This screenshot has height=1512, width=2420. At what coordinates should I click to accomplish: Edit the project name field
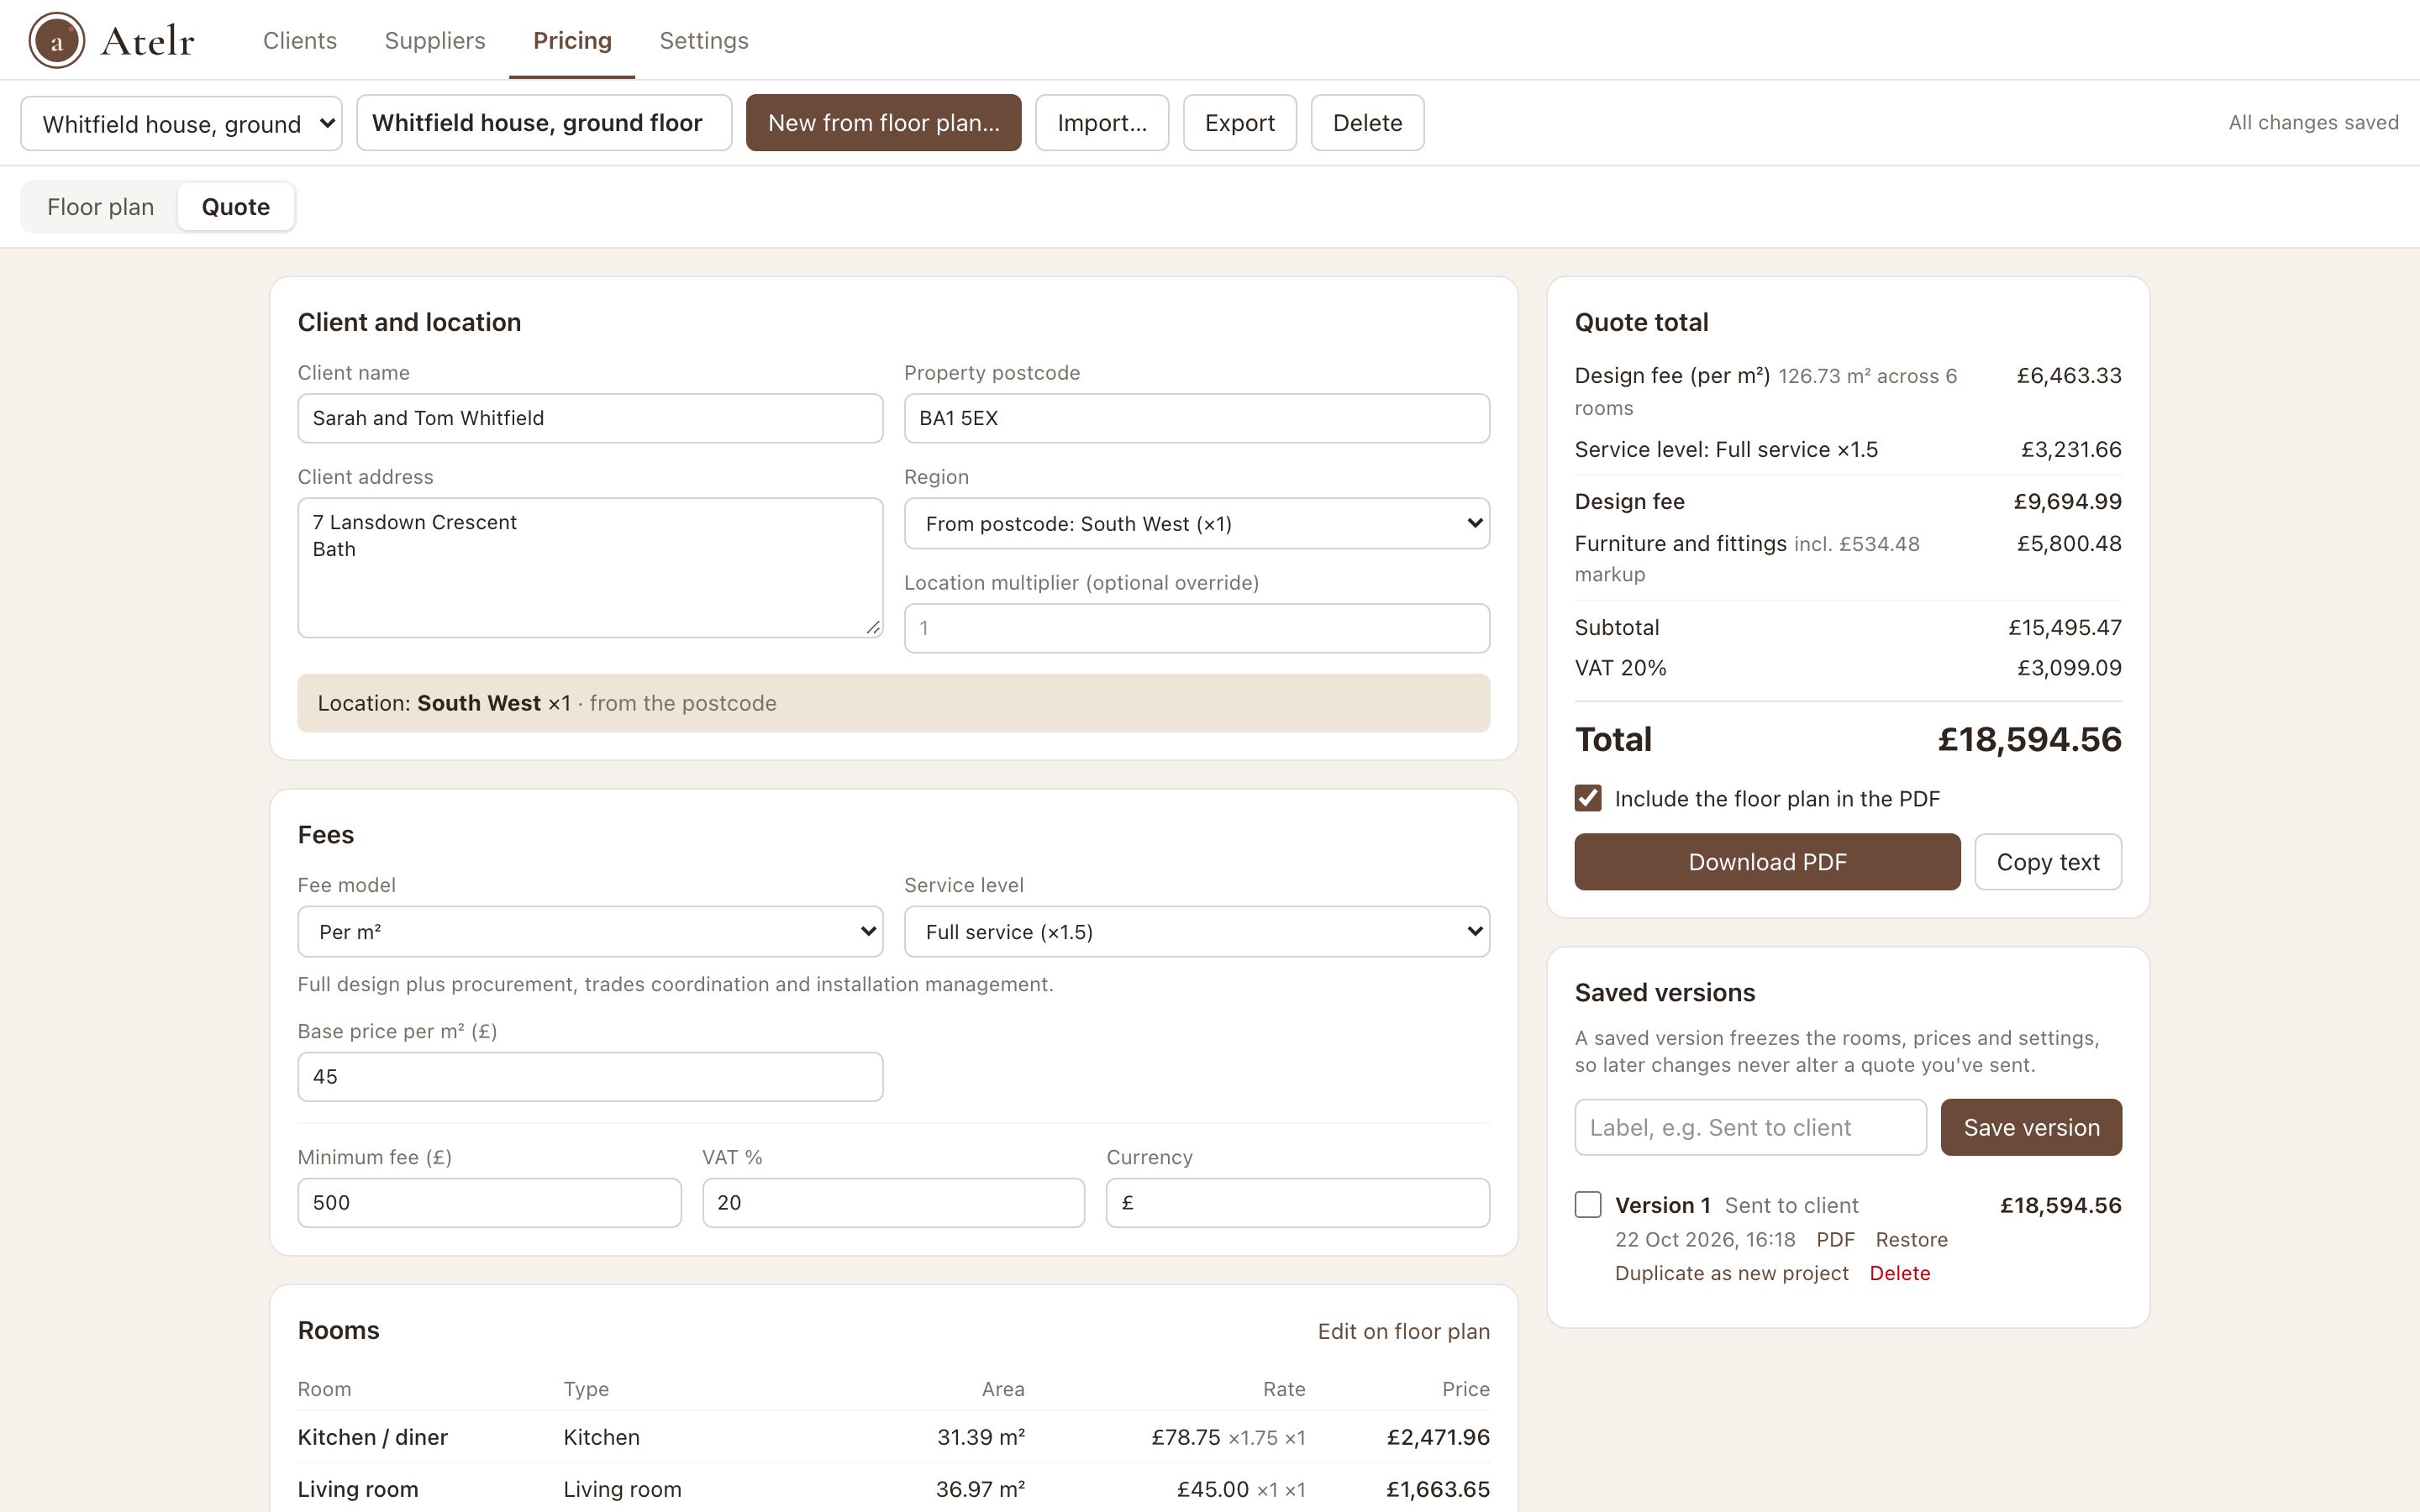544,123
